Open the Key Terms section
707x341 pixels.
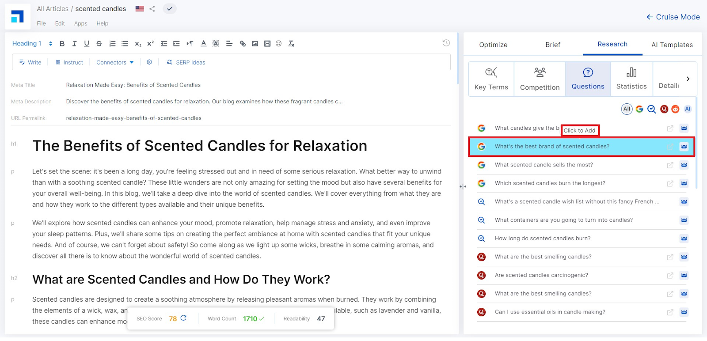point(491,79)
